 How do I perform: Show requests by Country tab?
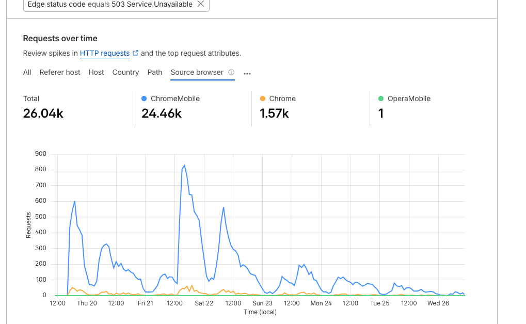[125, 73]
